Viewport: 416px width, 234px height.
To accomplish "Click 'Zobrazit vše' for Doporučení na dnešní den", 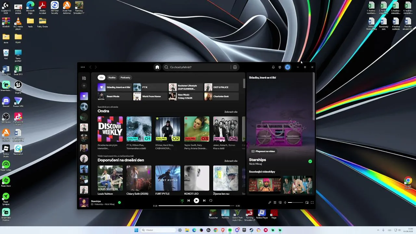I will click(x=231, y=161).
